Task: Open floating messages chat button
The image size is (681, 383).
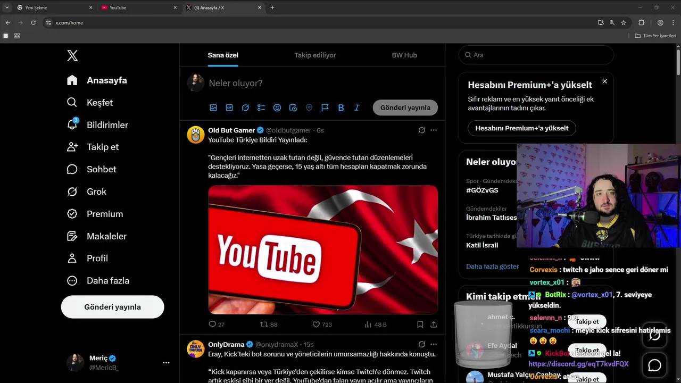Action: [654, 365]
